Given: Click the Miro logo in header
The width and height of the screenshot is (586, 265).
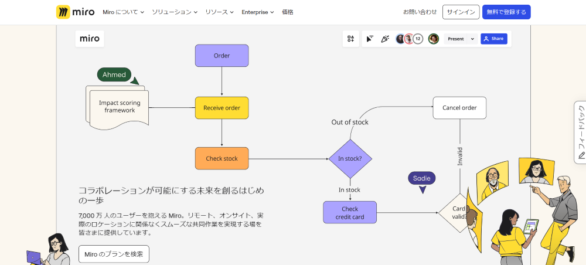Looking at the screenshot, I should (x=75, y=12).
